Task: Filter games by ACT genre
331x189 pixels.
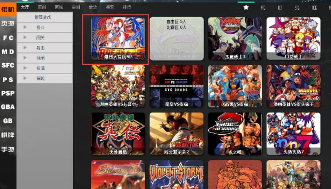Action: 280,8
